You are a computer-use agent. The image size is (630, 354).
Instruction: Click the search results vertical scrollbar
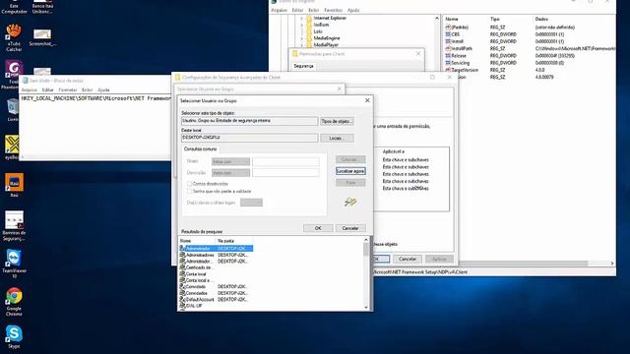[x=366, y=273]
